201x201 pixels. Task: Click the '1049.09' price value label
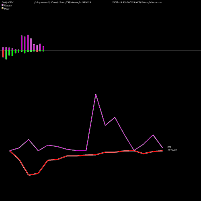[x=172, y=150]
